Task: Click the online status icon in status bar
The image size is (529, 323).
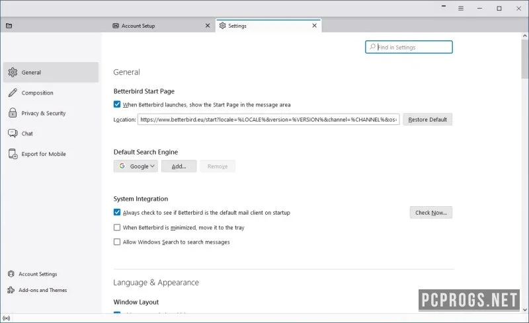Action: tap(6, 318)
